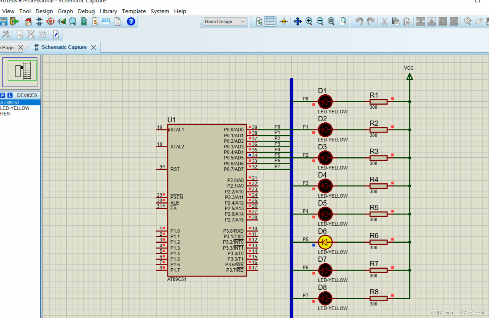
Task: Click the Block Move icon
Action: point(432,21)
